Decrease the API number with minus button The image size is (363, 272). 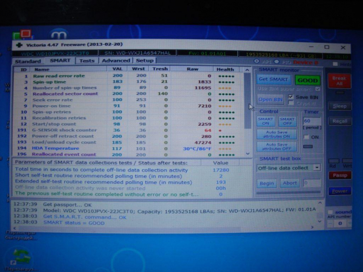pyautogui.click(x=330, y=224)
